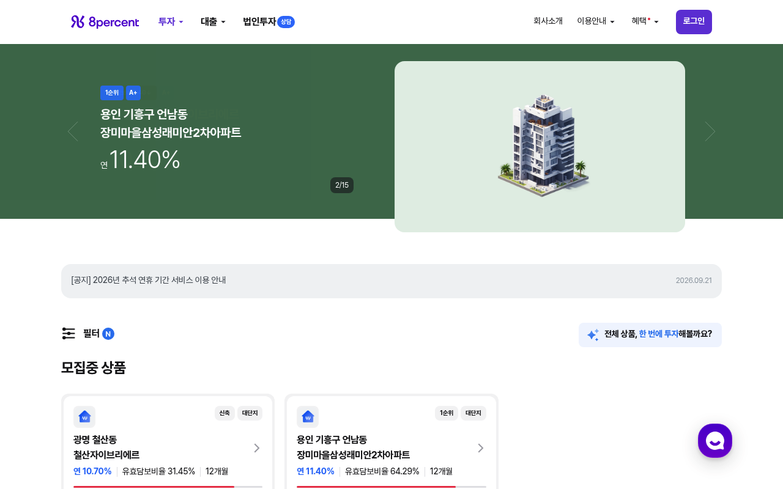Click the apartment building banner image
783x489 pixels.
pos(540,147)
